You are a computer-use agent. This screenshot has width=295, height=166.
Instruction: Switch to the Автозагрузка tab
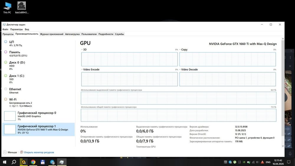[72, 34]
